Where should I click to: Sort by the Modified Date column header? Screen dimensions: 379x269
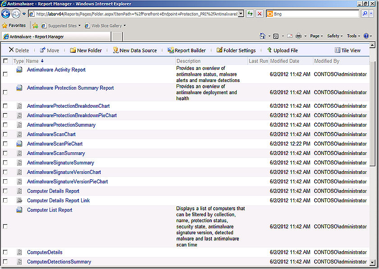point(284,61)
